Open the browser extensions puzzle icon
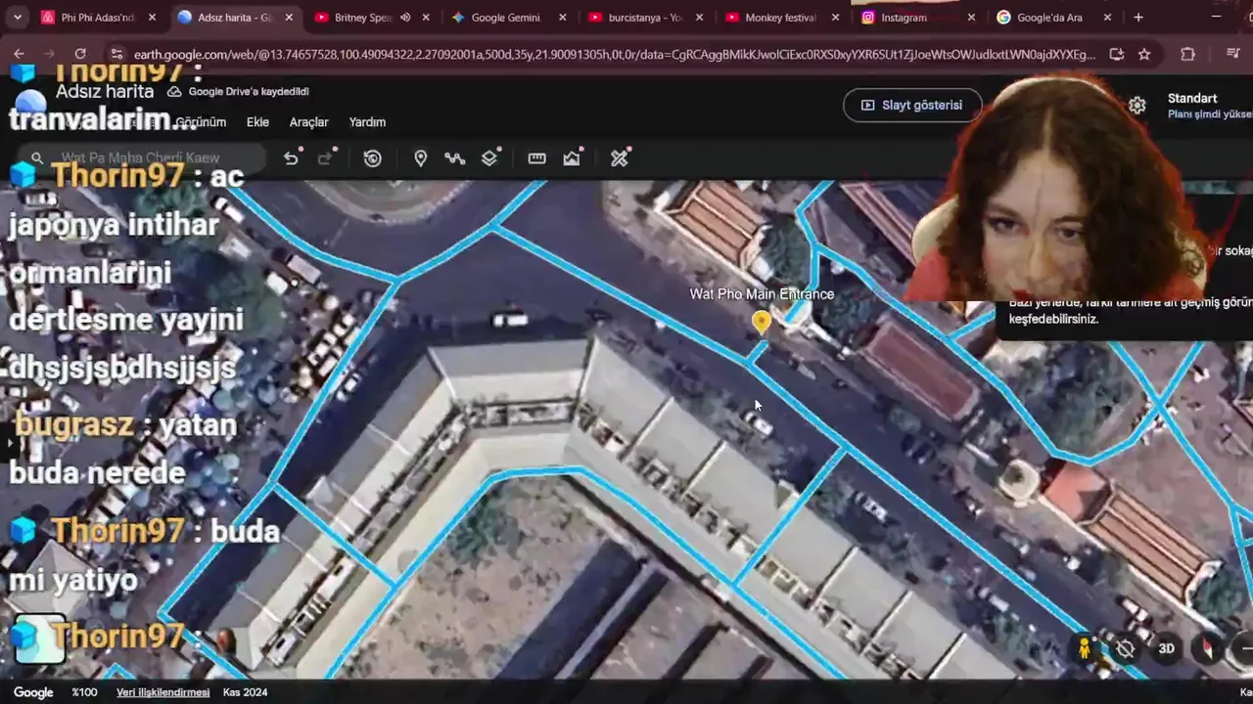1253x704 pixels. [x=1187, y=55]
